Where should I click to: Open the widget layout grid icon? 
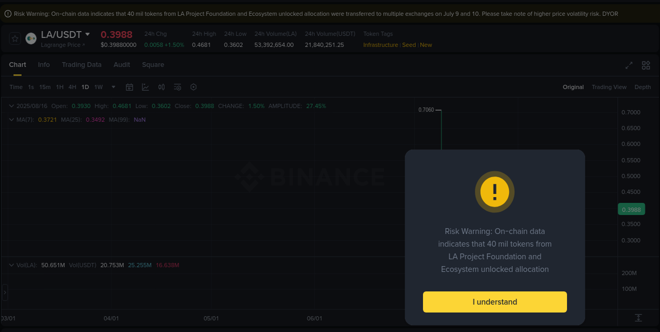tap(646, 65)
